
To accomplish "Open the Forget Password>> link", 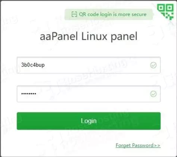I will (138, 145).
